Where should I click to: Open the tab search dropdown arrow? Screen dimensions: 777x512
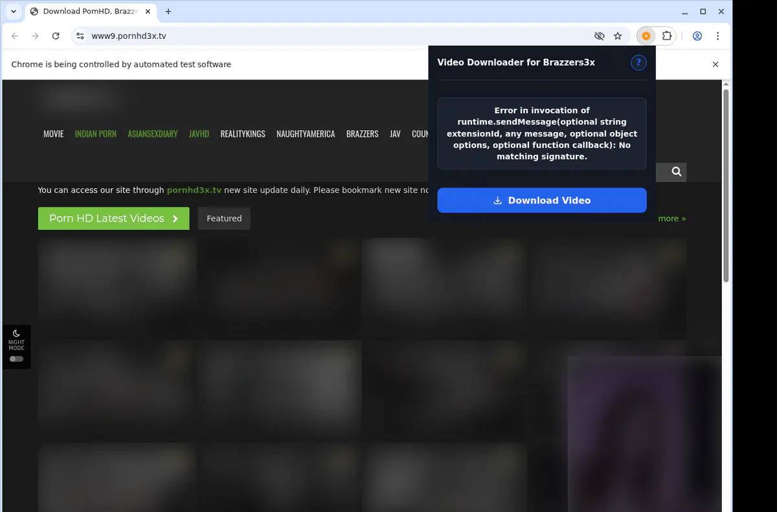14,12
